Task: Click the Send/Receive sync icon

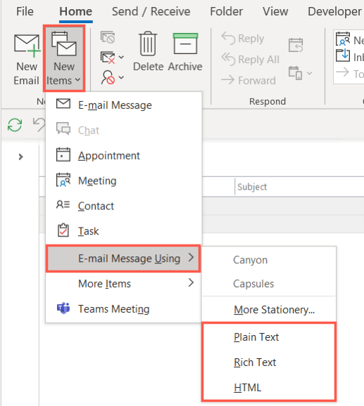Action: click(15, 125)
